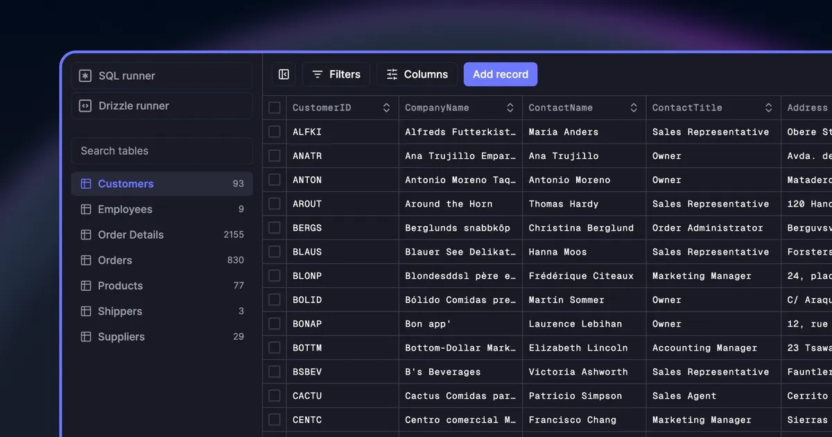Click the Employees table icon

tap(86, 209)
